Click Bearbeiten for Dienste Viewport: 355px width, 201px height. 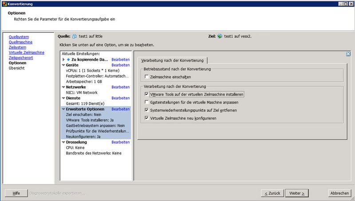(121, 98)
